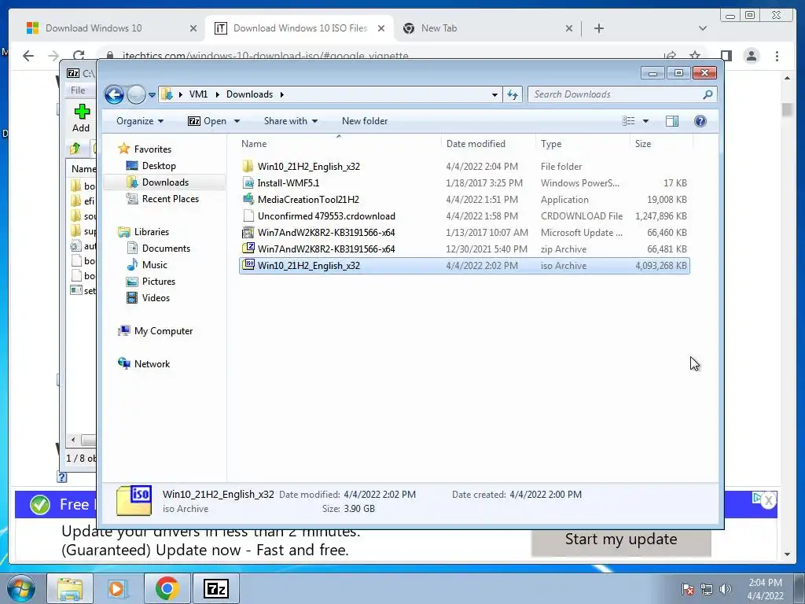The height and width of the screenshot is (604, 805).
Task: Open Windows Start menu orb
Action: 21,588
